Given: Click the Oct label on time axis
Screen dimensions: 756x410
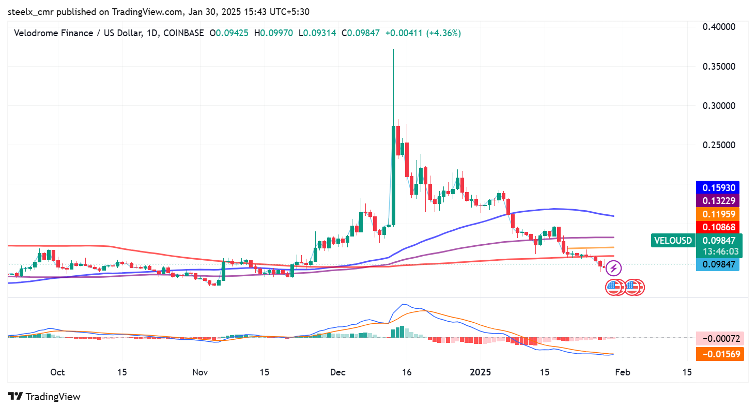Looking at the screenshot, I should pos(57,373).
